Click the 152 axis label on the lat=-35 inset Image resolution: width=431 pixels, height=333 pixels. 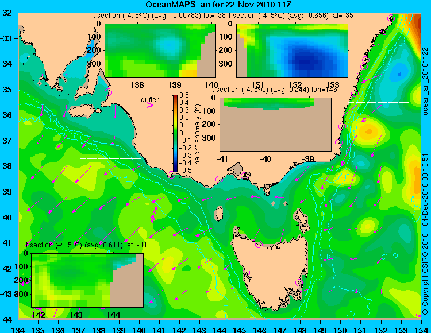pos(295,85)
